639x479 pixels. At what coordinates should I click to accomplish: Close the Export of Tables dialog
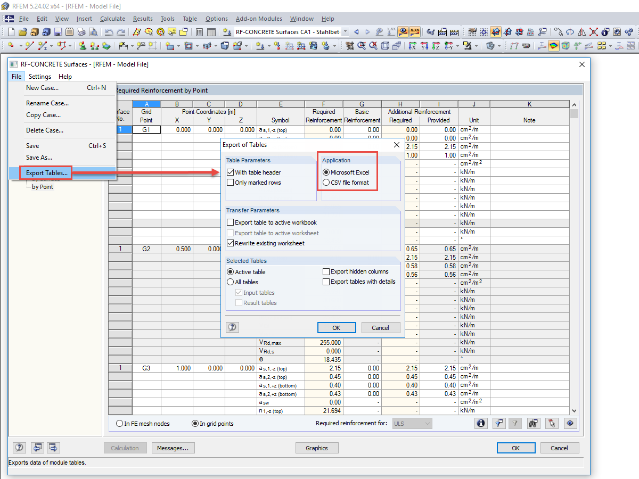397,145
